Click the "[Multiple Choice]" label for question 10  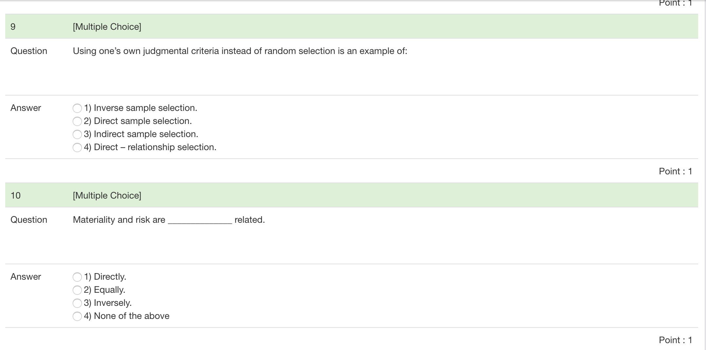pyautogui.click(x=107, y=195)
